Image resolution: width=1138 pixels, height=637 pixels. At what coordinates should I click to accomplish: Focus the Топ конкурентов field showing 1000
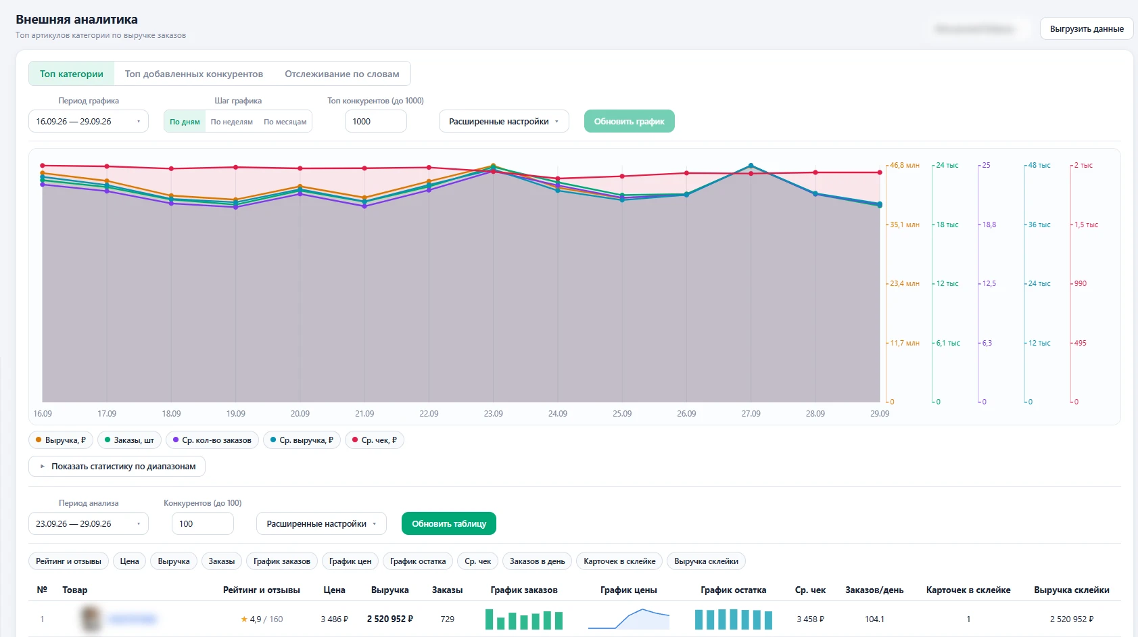[376, 122]
